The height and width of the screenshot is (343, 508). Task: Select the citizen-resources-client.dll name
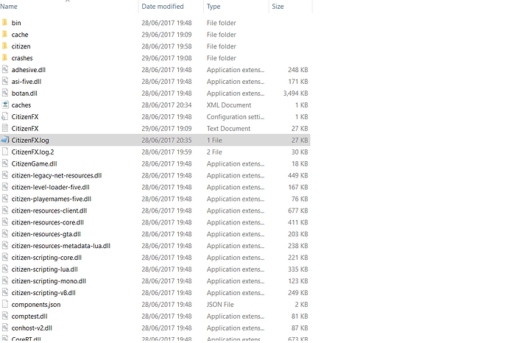click(49, 211)
